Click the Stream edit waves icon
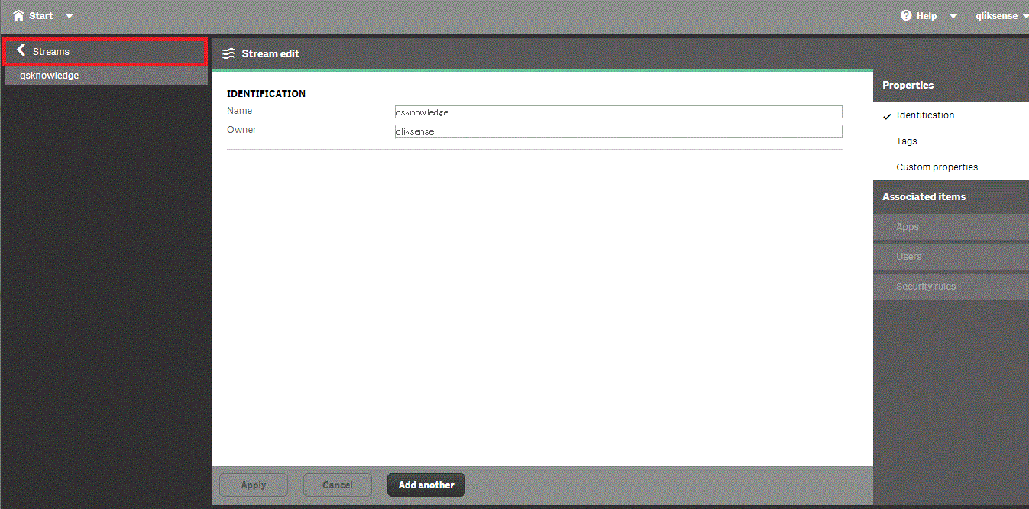This screenshot has height=509, width=1029. pos(228,53)
